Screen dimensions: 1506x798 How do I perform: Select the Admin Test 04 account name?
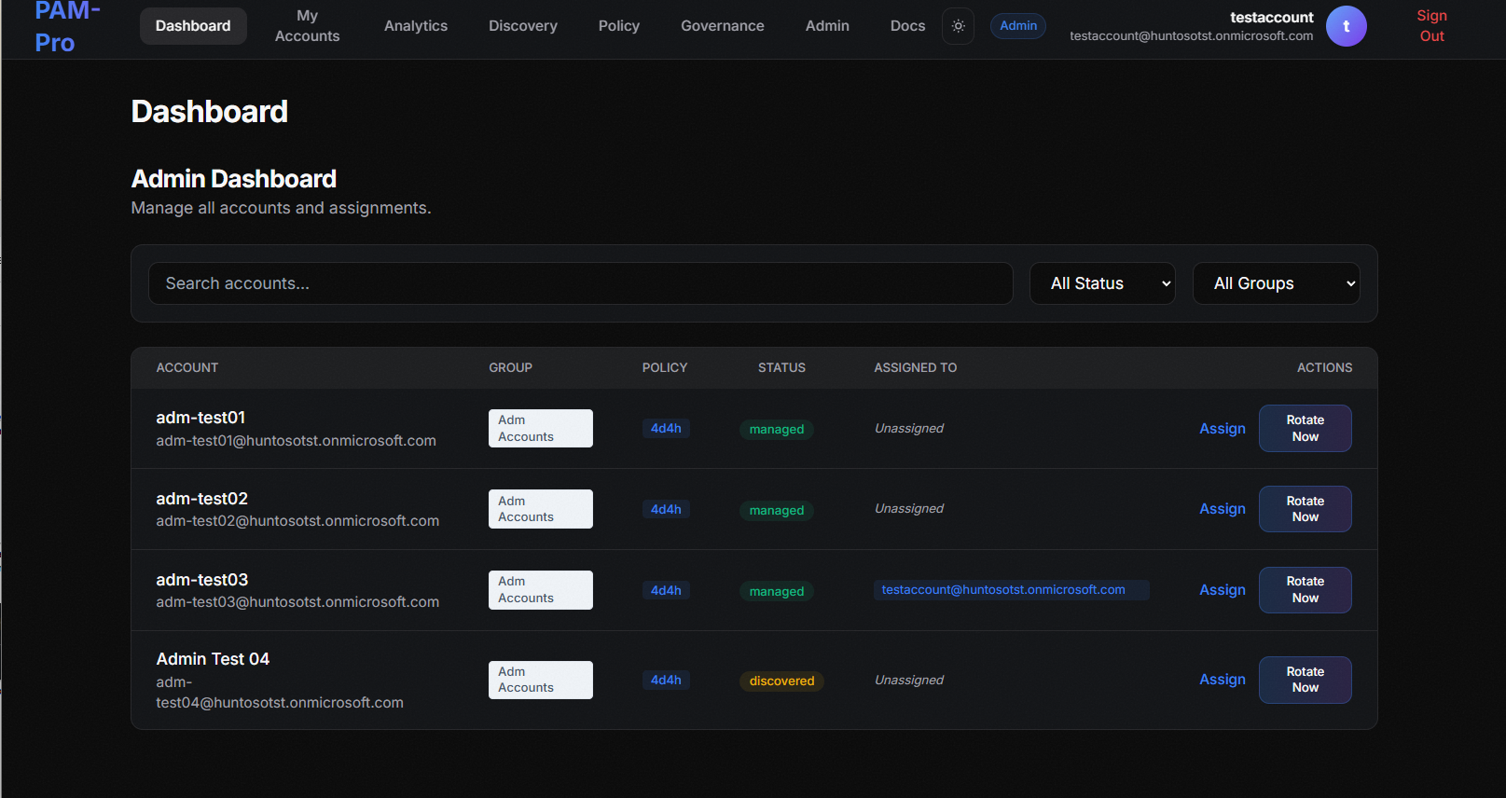coord(213,659)
